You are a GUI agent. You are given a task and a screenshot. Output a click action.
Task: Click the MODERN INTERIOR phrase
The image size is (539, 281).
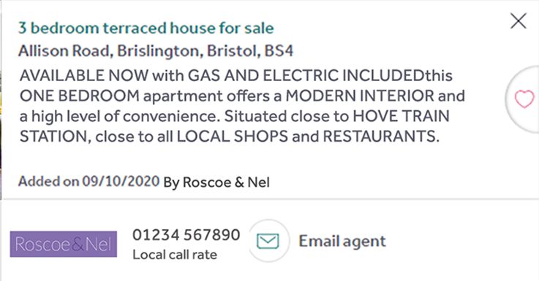pos(360,96)
